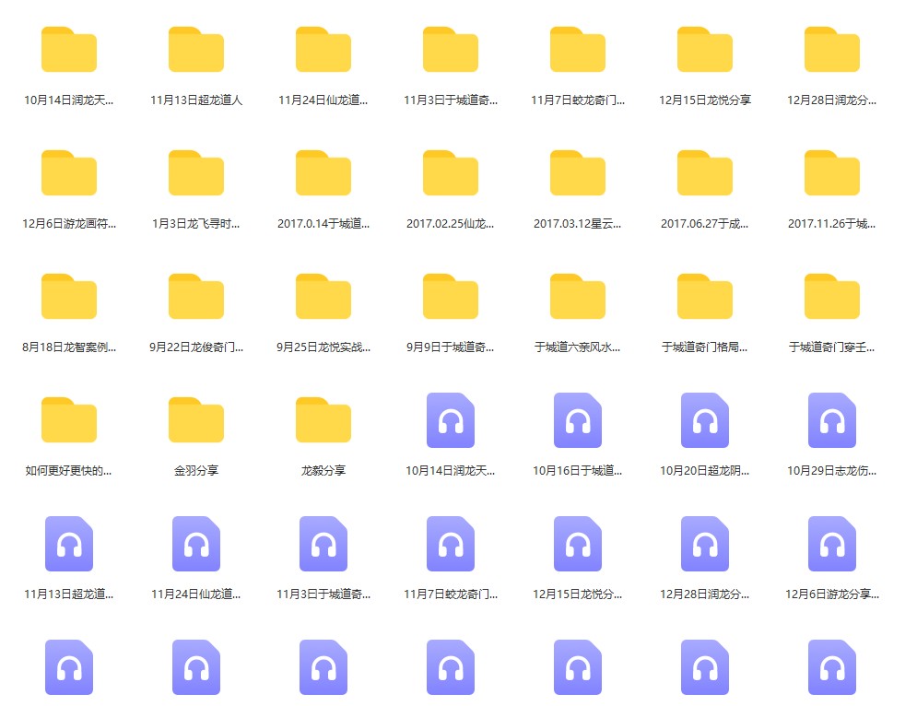Open the 1月3日龙飞寻时 folder
917x706 pixels.
click(195, 173)
